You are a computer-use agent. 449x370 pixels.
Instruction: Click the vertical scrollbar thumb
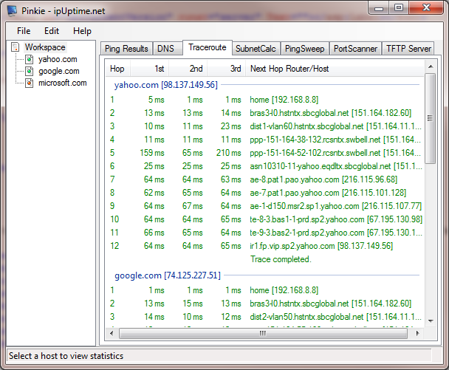coord(431,118)
